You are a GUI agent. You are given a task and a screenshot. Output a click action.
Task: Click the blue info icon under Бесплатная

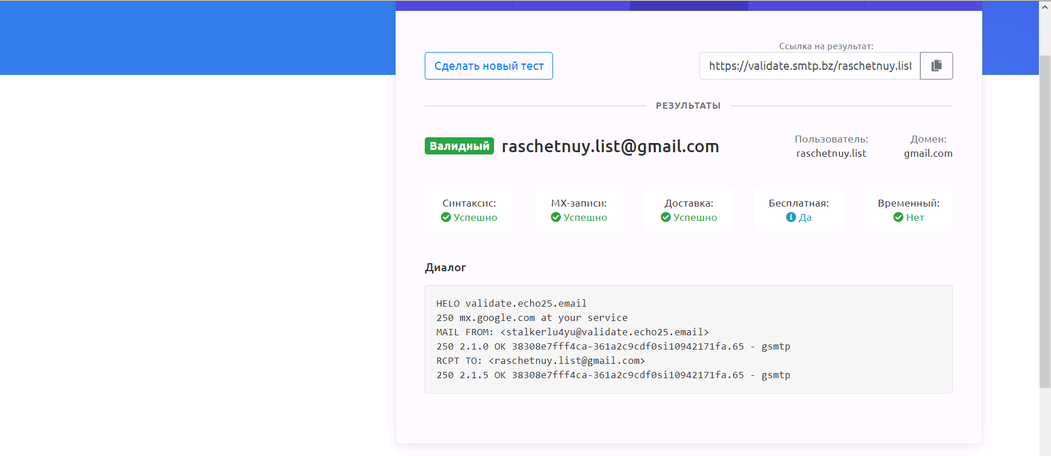(791, 217)
